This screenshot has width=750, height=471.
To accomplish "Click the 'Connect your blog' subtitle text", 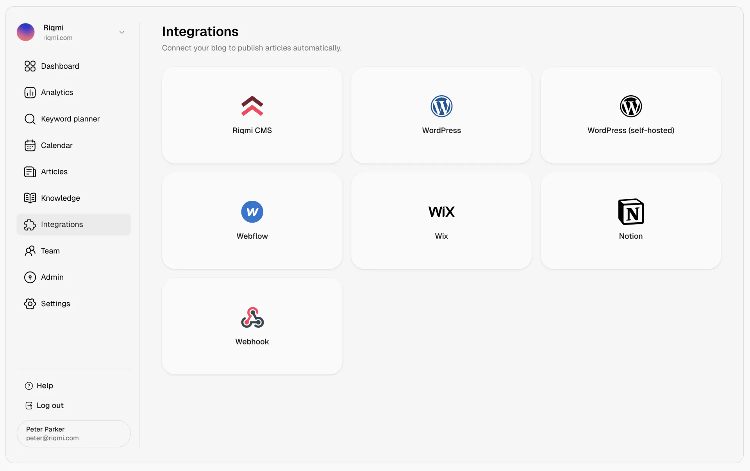I will click(x=252, y=48).
